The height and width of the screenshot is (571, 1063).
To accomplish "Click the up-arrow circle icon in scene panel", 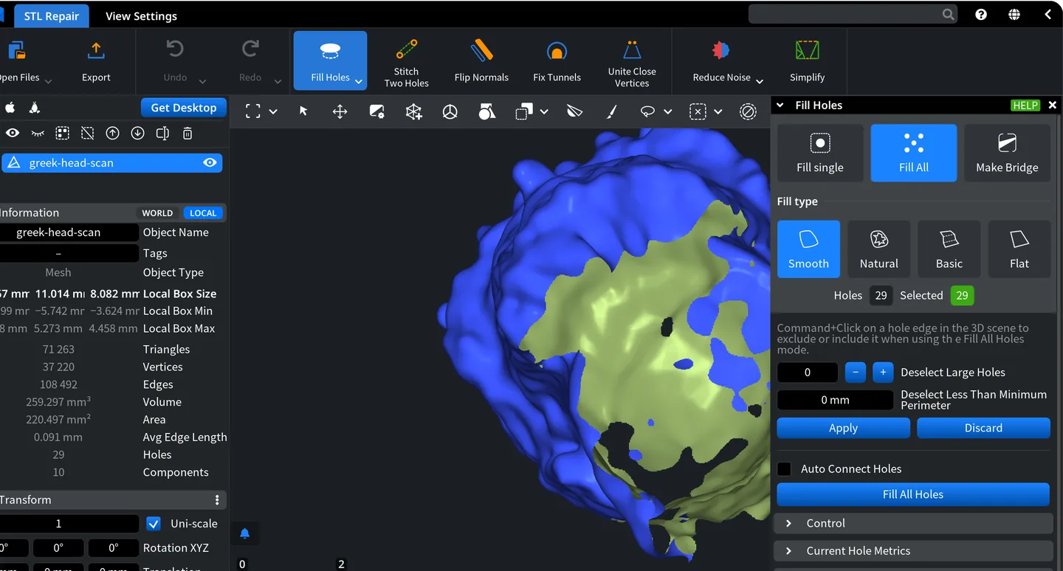I will (112, 134).
